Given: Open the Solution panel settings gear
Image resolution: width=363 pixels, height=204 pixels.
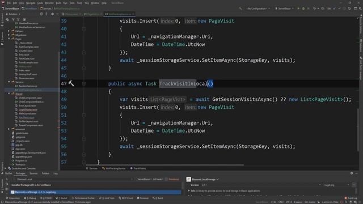Looking at the screenshot, I should click(53, 14).
